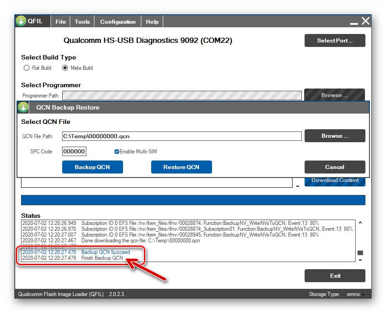The width and height of the screenshot is (386, 313).
Task: Select the Meta Build radio button
Action: pyautogui.click(x=65, y=68)
